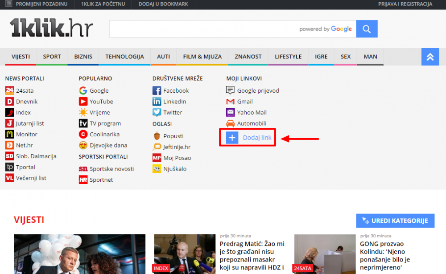Click the LinkedIn in icon
446x274 pixels.
(157, 102)
